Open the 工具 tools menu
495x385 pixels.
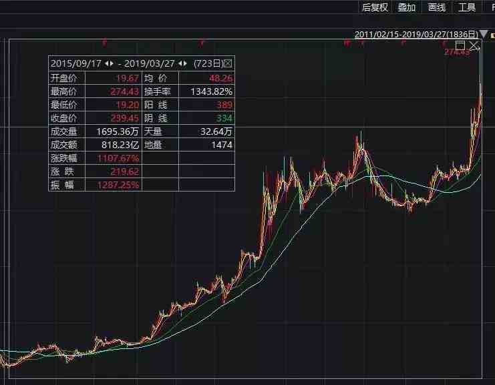467,7
